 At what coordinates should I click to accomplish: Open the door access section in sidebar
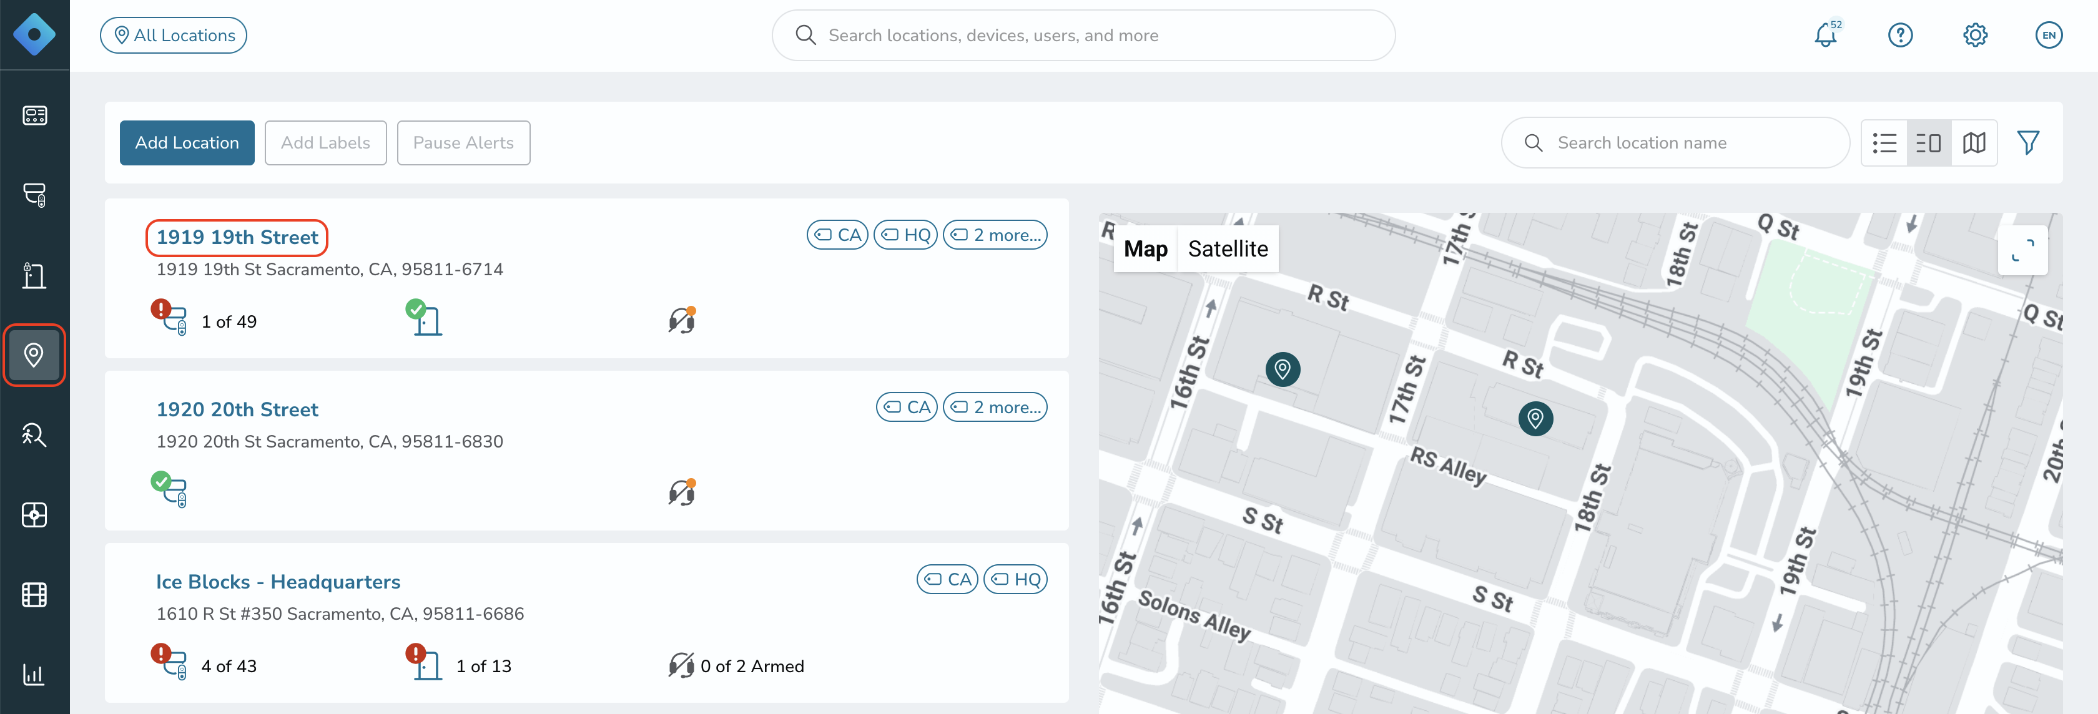tap(34, 275)
